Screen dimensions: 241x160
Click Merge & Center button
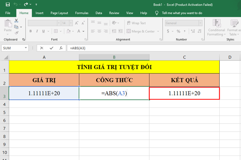click(140, 31)
